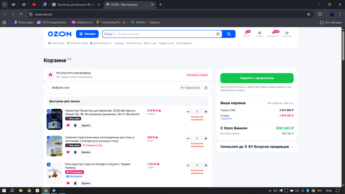Open the Электроника category

[x=134, y=43]
